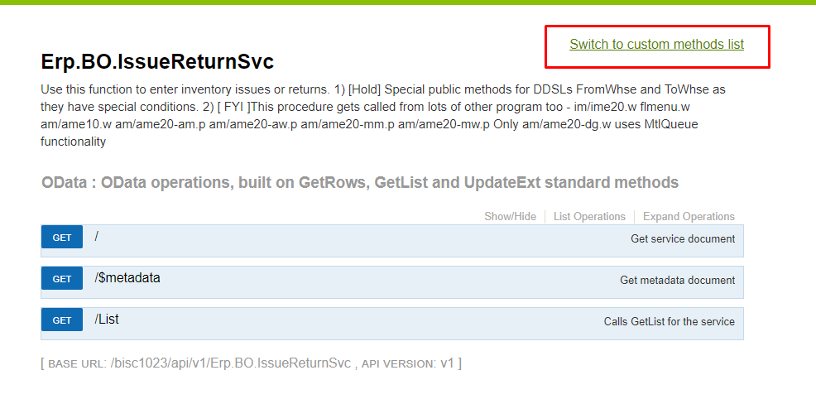Toggle the OData operations section heading
816x399 pixels.
360,183
